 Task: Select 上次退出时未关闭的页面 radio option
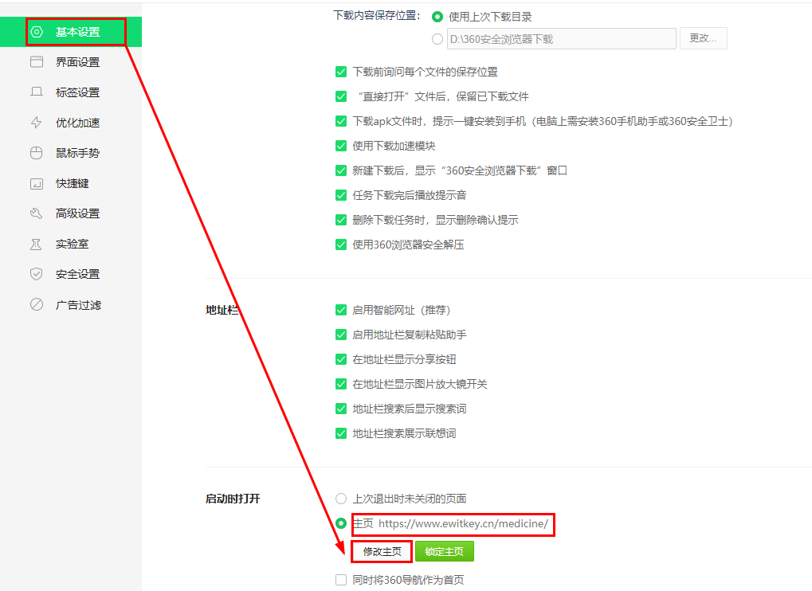coord(341,499)
